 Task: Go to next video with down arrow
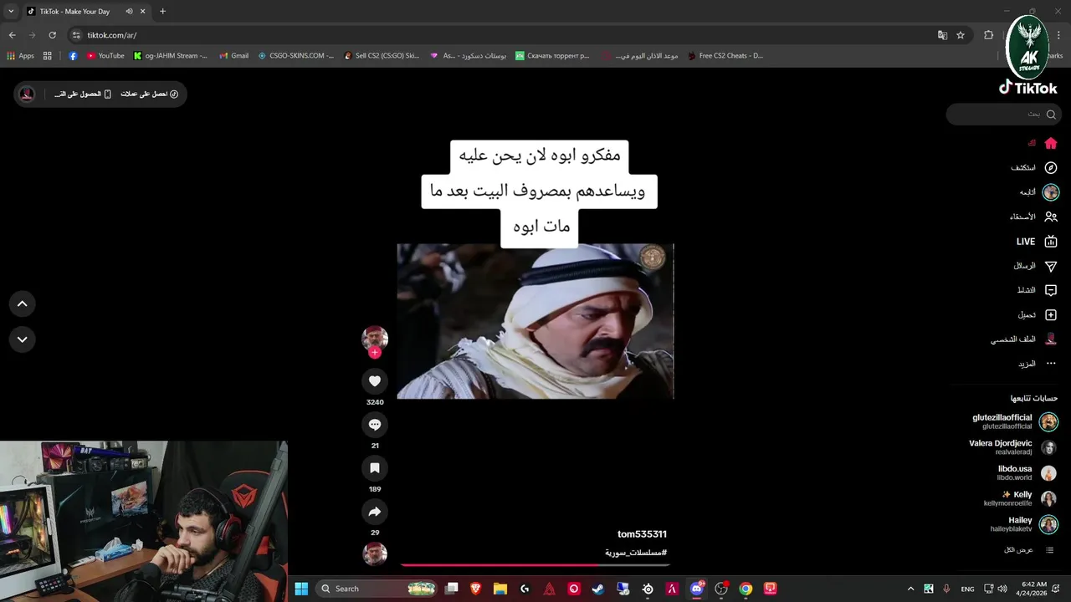click(x=23, y=339)
